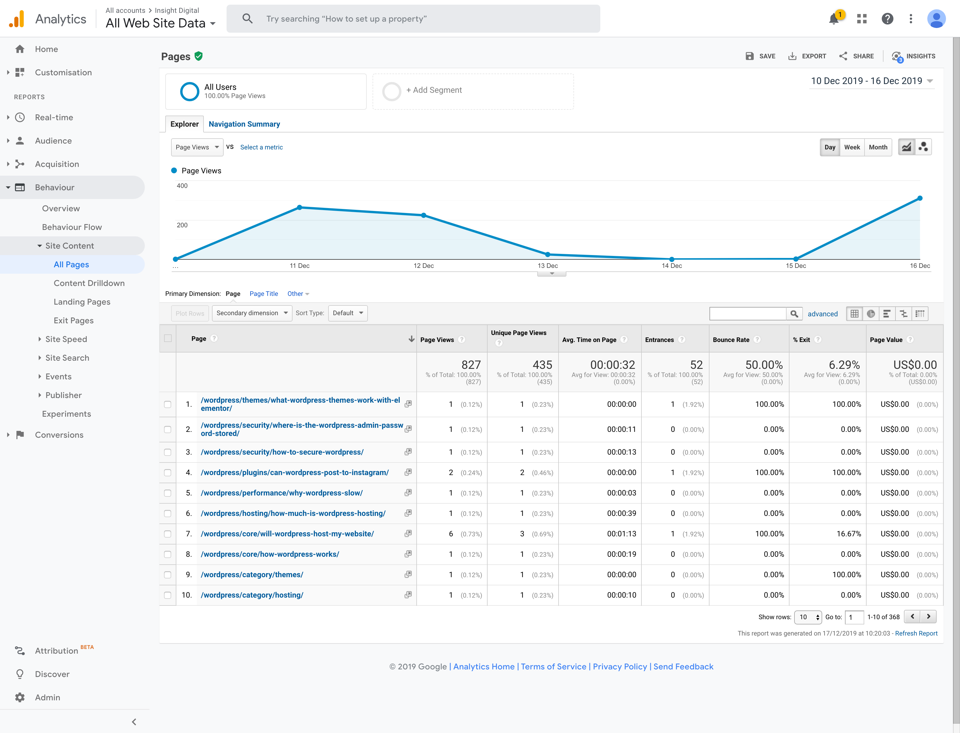The height and width of the screenshot is (733, 960).
Task: Click the search magnifier icon in top bar
Action: (248, 19)
